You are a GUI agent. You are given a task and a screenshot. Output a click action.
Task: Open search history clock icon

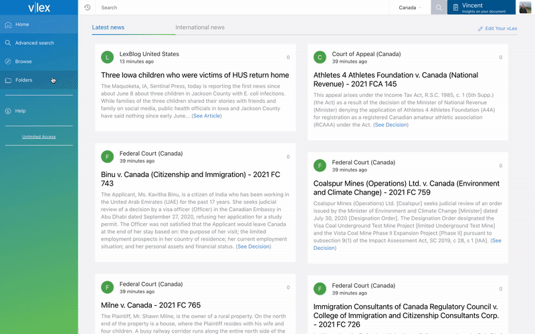[88, 7]
